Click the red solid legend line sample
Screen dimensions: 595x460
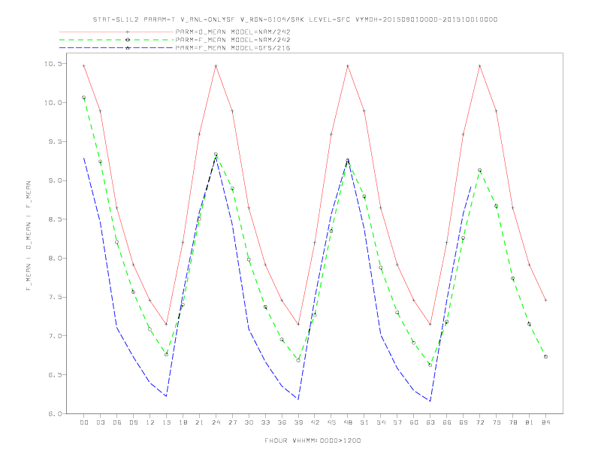[x=116, y=32]
